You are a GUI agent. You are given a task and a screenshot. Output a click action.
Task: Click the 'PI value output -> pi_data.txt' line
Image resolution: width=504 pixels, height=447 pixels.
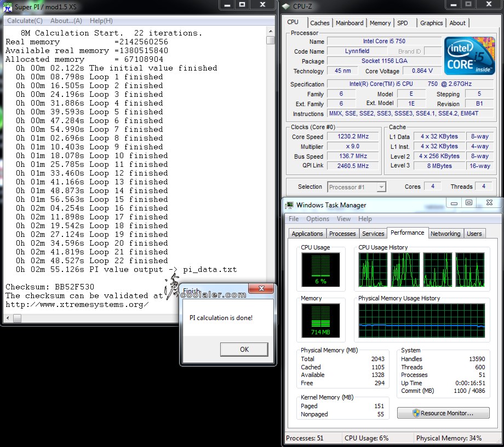[127, 269]
